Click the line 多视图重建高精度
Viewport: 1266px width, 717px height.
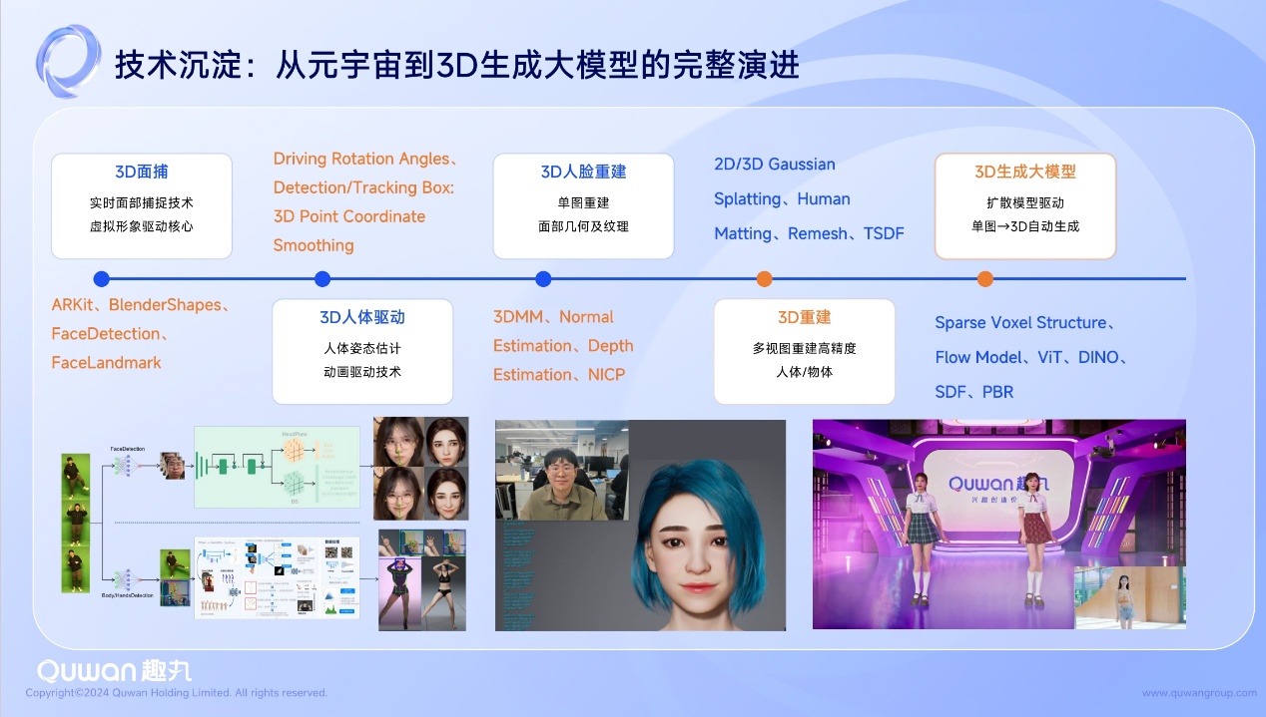pyautogui.click(x=804, y=348)
